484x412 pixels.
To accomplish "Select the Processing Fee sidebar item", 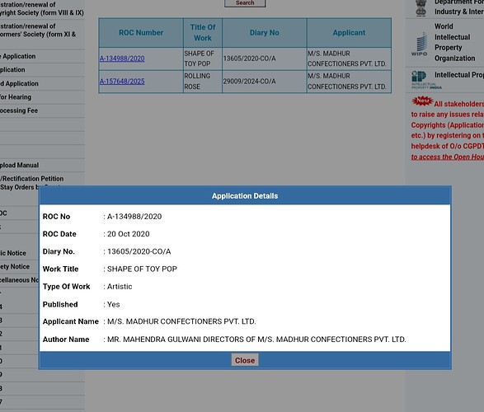I will (x=19, y=110).
